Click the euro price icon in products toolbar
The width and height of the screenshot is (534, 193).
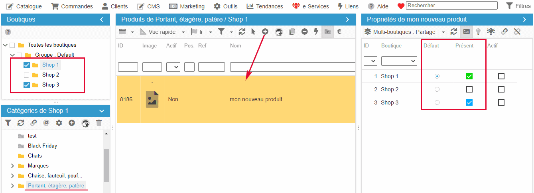click(339, 32)
